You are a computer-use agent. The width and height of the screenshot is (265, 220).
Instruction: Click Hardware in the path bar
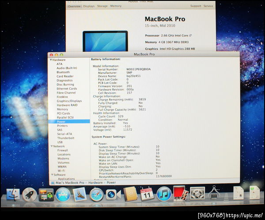pyautogui.click(x=95, y=182)
